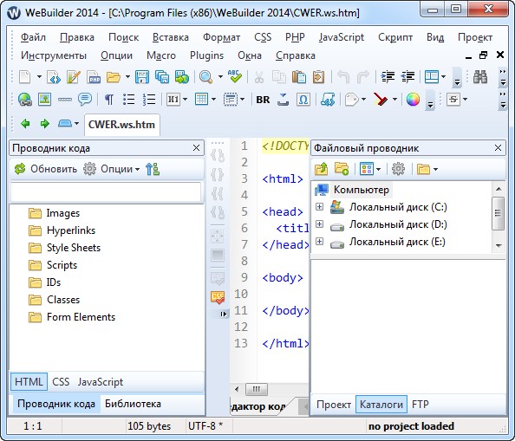Switch to the Библиотека tab
The image size is (515, 441).
(133, 404)
